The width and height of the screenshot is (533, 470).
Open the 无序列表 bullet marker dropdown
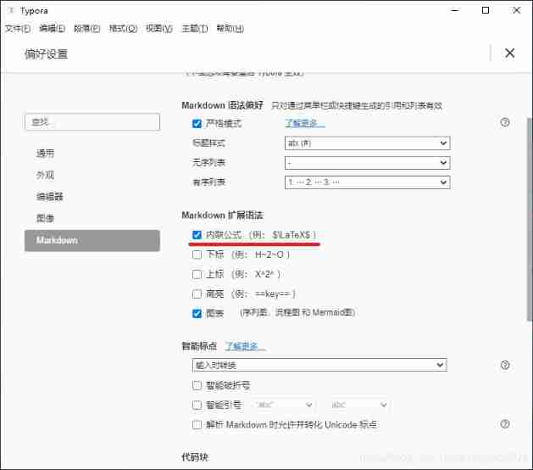[368, 163]
